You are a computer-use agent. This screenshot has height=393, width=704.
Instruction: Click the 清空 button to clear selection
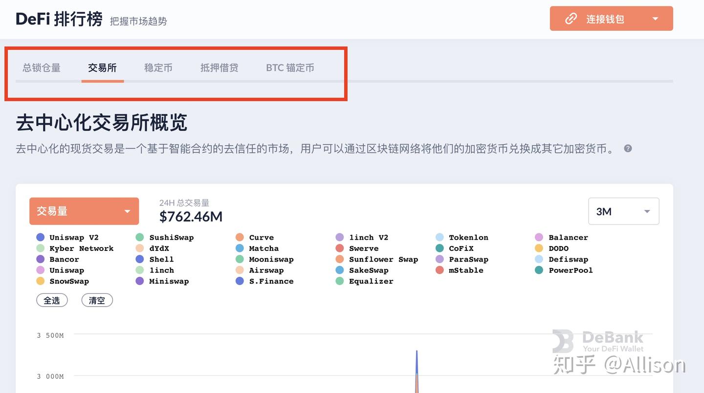click(x=97, y=300)
